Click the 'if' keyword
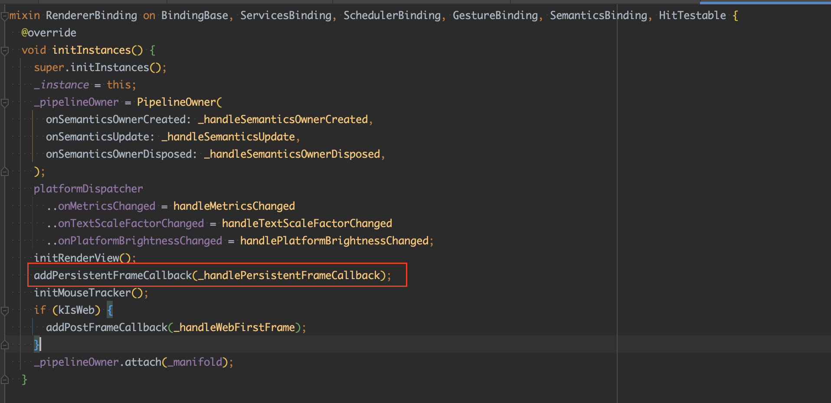The height and width of the screenshot is (403, 831). tap(40, 310)
